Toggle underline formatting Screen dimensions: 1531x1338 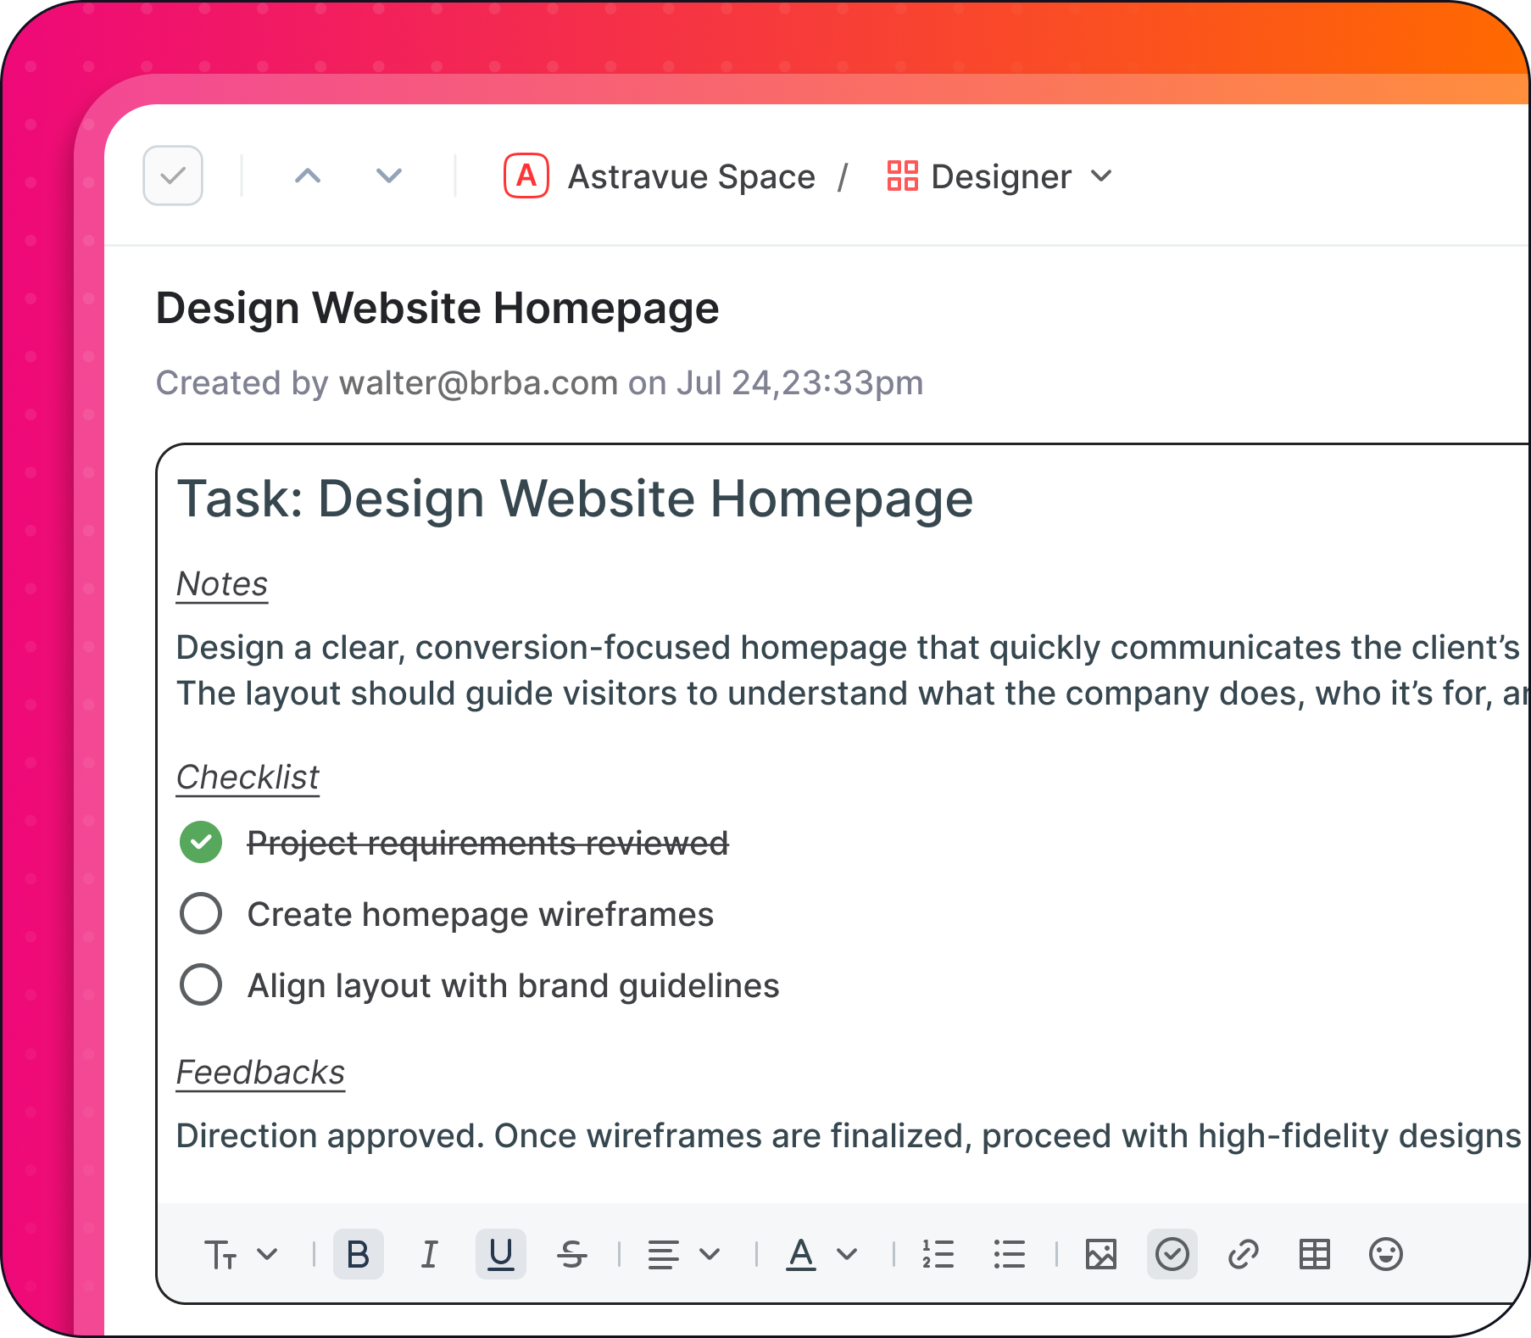pyautogui.click(x=500, y=1254)
